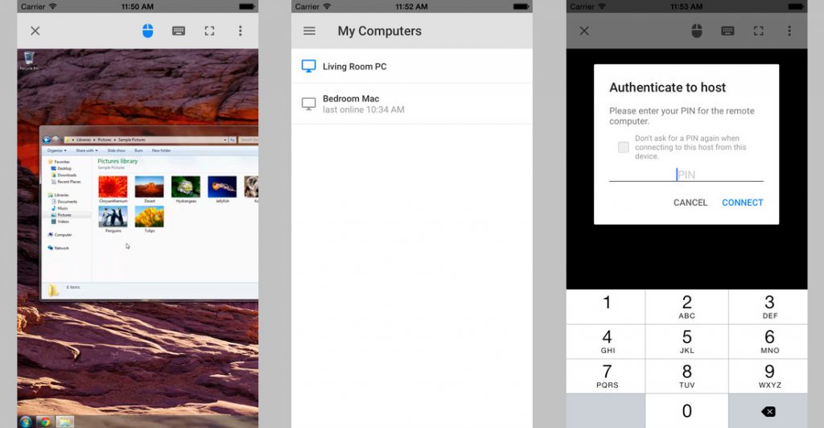The height and width of the screenshot is (428, 824).
Task: Connect to Living Room PC
Action: pos(354,67)
